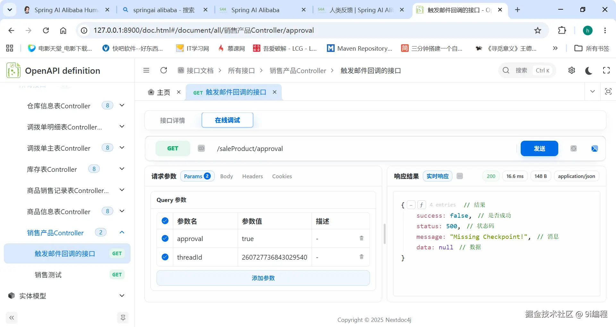Select 触发邮件回调的接口 in sidebar
616x327 pixels.
click(67, 254)
